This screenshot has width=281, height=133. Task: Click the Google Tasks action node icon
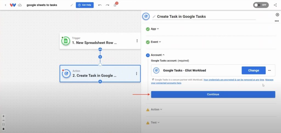point(66,74)
